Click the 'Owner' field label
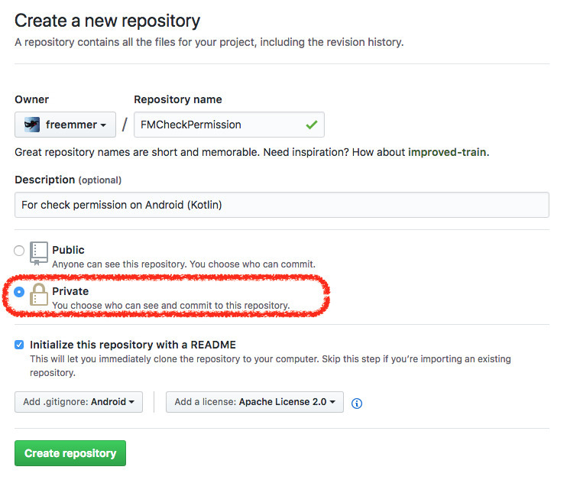The height and width of the screenshot is (483, 567). coord(32,99)
